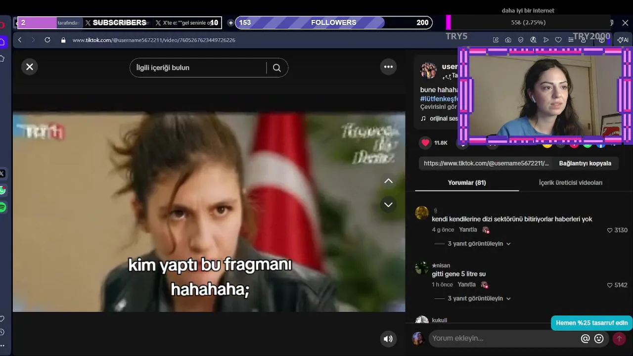The width and height of the screenshot is (633, 356).
Task: Click the shield privacy protection icon
Action: point(521,40)
